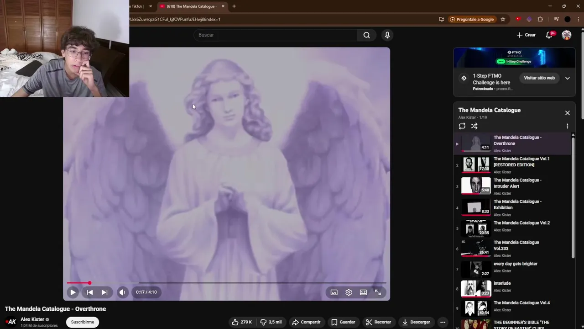Image resolution: width=584 pixels, height=329 pixels.
Task: Click Descargar to download
Action: (416, 322)
